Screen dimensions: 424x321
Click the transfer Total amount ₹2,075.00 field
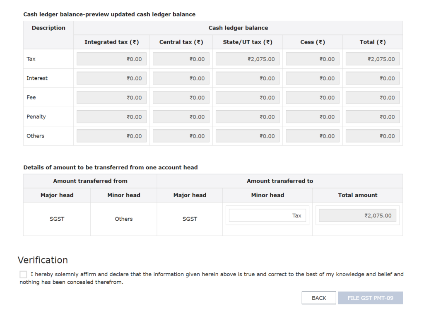[357, 215]
